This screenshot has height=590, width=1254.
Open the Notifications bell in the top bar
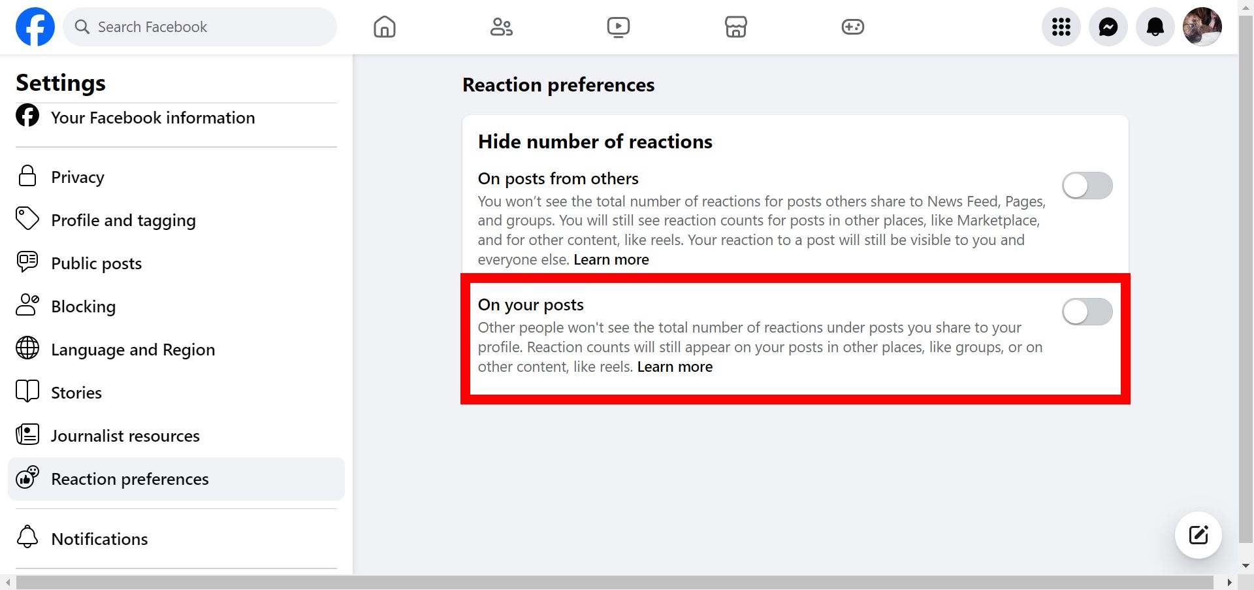1155,27
